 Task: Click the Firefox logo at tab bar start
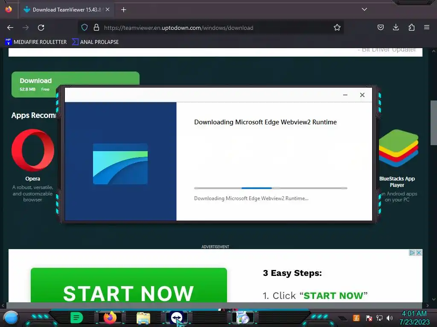coord(9,9)
